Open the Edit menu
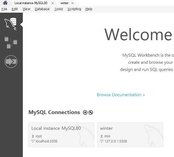The width and height of the screenshot is (174, 157). pyautogui.click(x=15, y=9)
